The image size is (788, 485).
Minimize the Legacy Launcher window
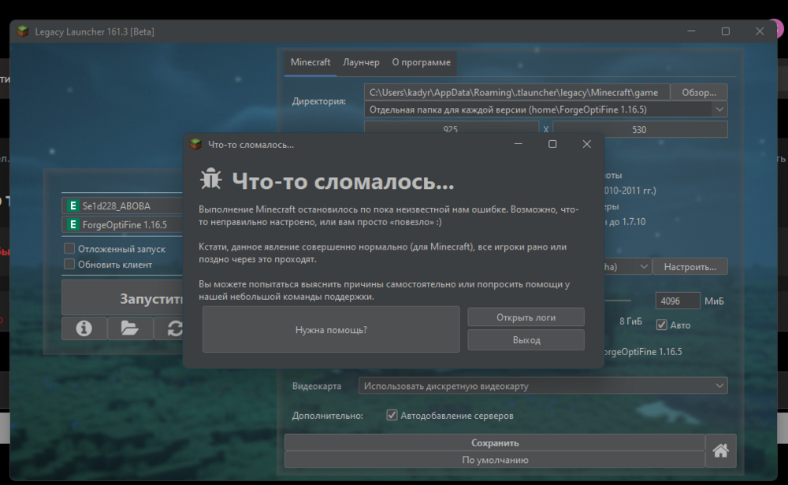(x=691, y=31)
